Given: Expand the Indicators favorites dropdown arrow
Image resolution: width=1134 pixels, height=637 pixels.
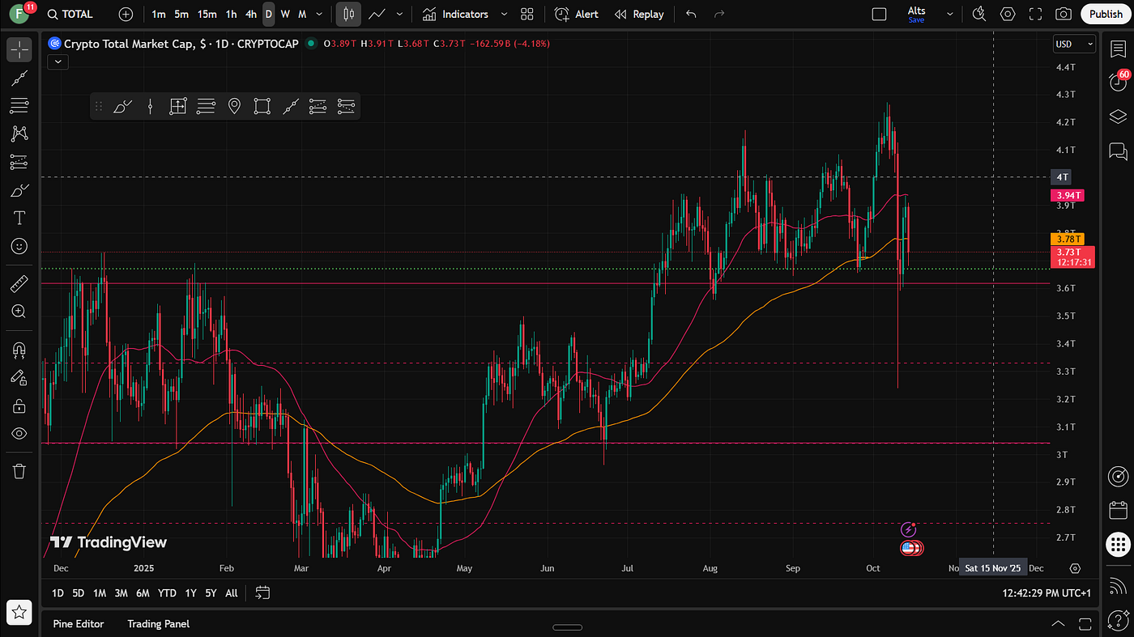Looking at the screenshot, I should [x=504, y=14].
